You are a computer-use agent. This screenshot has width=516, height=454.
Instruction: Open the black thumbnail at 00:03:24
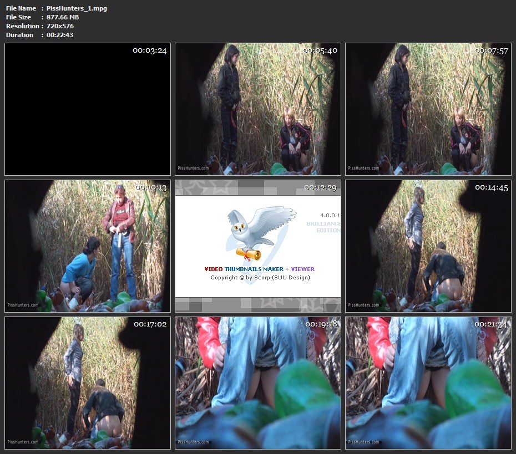(88, 109)
